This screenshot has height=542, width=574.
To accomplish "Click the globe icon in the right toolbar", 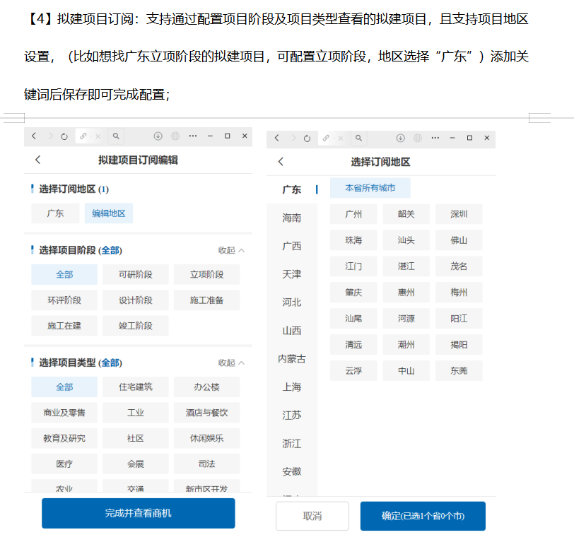I will pyautogui.click(x=416, y=136).
